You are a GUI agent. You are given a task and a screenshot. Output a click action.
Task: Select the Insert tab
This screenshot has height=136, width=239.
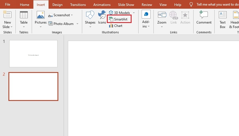pos(41,4)
